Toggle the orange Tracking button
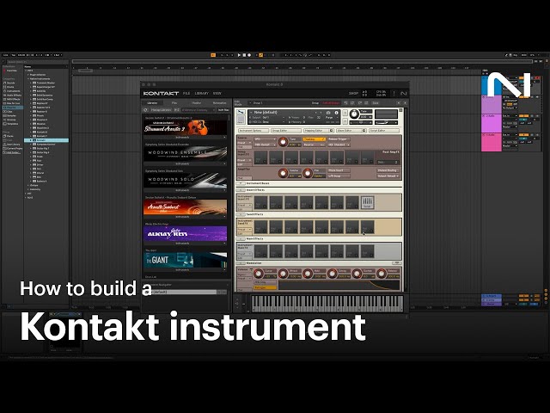The image size is (550, 413). point(314,139)
